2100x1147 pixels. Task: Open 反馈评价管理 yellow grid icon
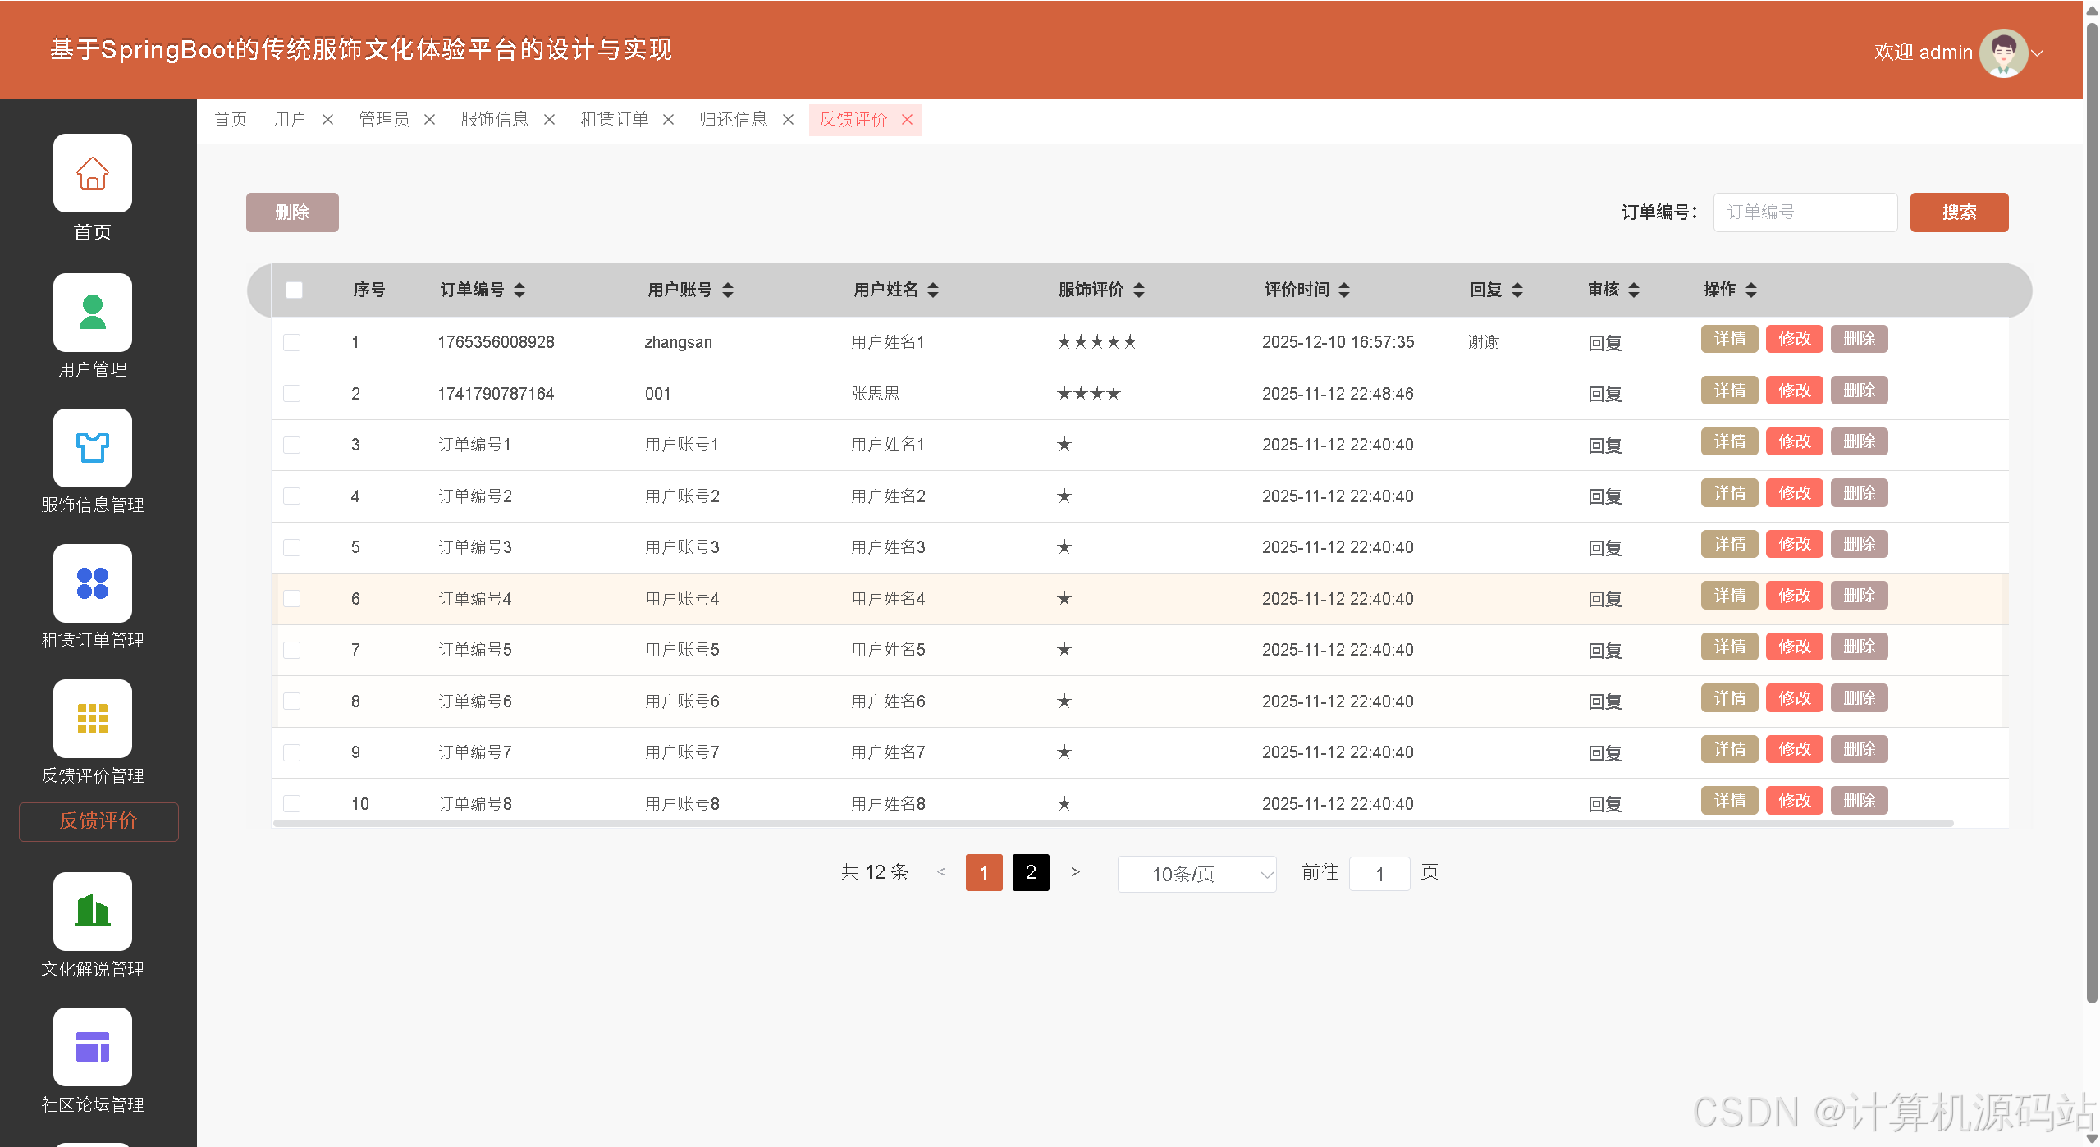92,719
